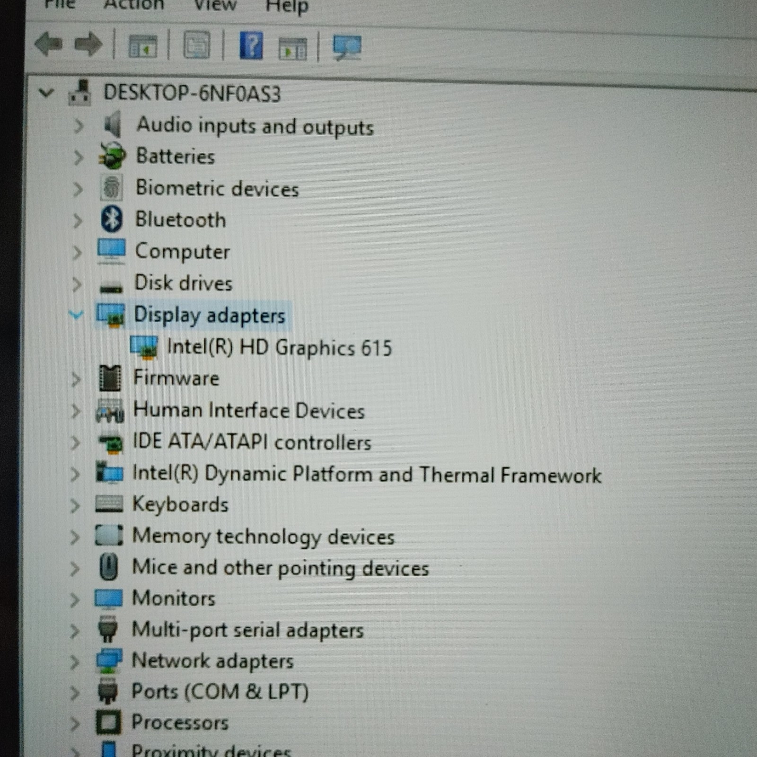Click the Intel HD Graphics 615 device icon
Image resolution: width=757 pixels, height=757 pixels.
pyautogui.click(x=144, y=347)
